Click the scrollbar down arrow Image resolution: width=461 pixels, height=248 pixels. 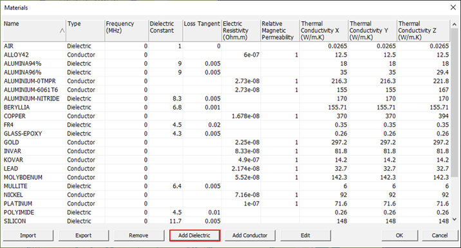pyautogui.click(x=454, y=219)
